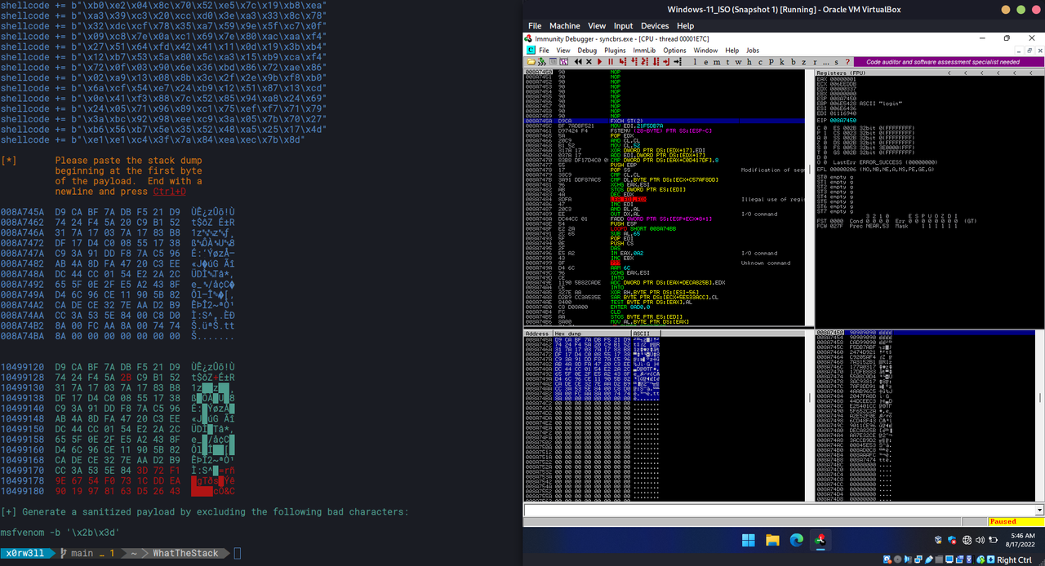Open the log window with the 'l' button
1045x566 pixels.
pyautogui.click(x=696, y=62)
